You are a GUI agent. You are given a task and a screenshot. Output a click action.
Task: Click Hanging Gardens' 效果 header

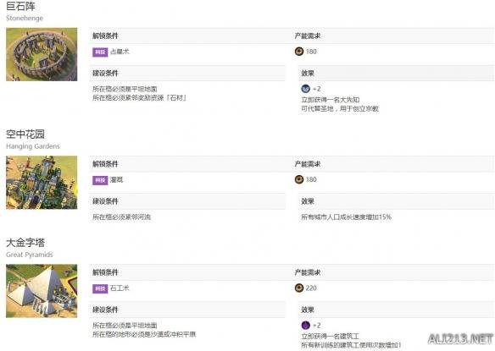308,201
